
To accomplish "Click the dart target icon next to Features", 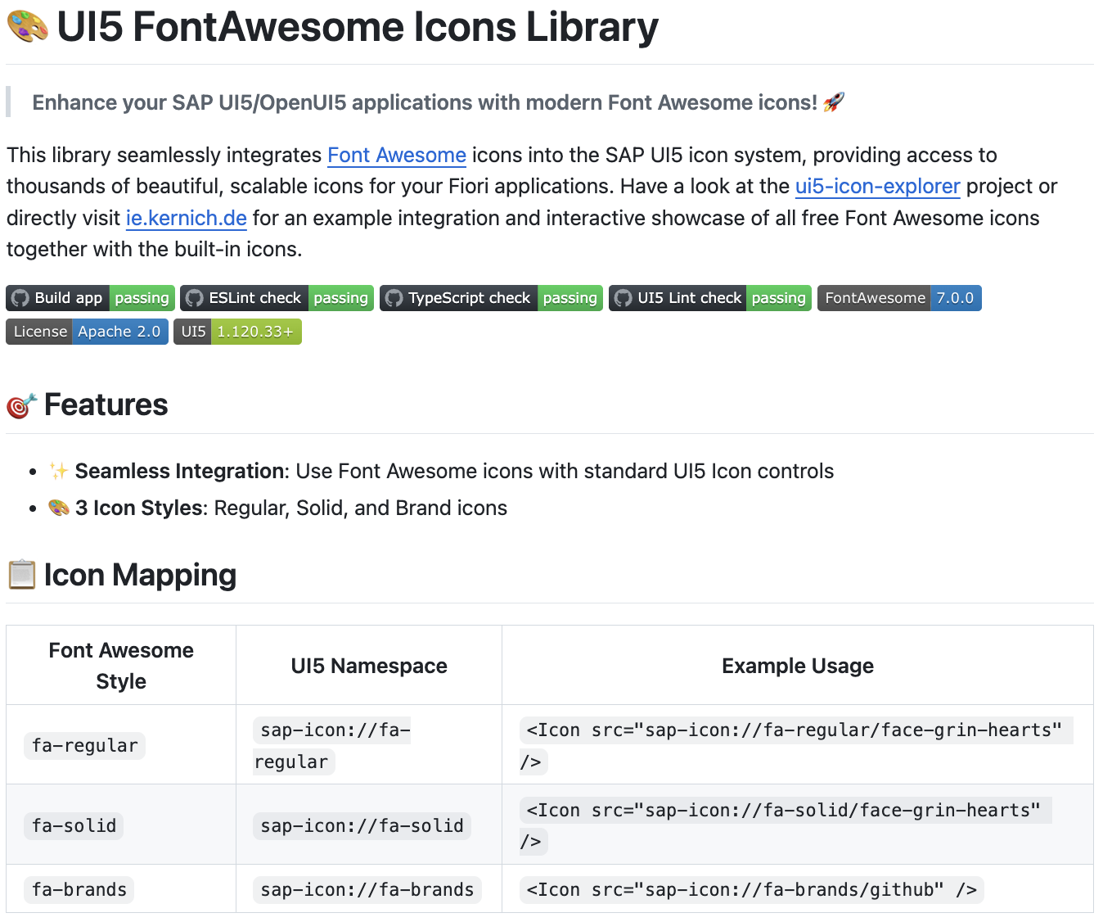I will pyautogui.click(x=21, y=405).
